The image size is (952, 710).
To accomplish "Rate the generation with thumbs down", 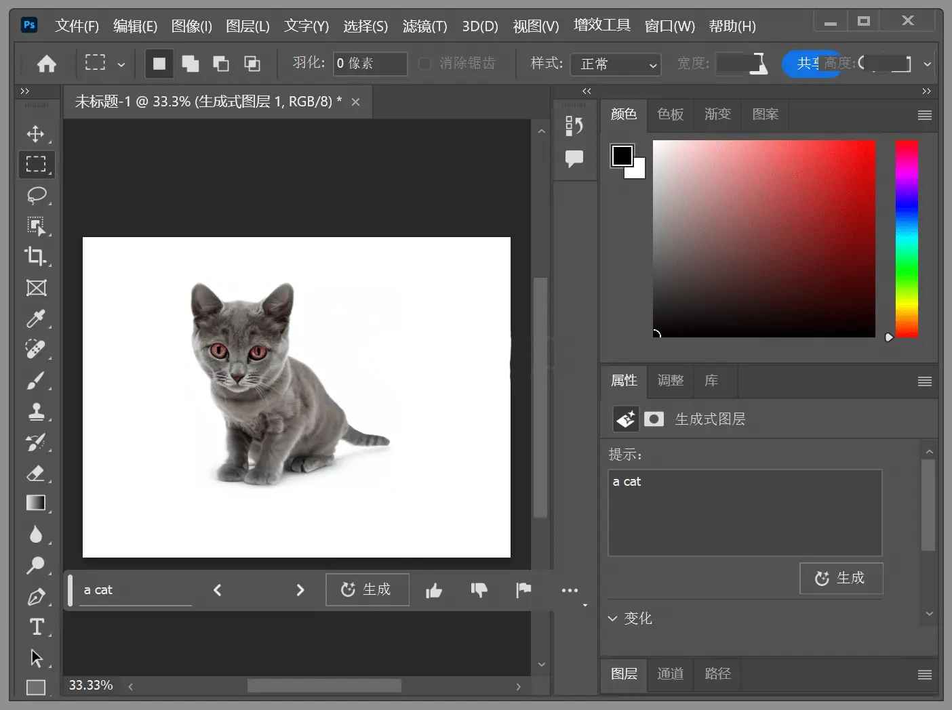I will click(x=479, y=590).
